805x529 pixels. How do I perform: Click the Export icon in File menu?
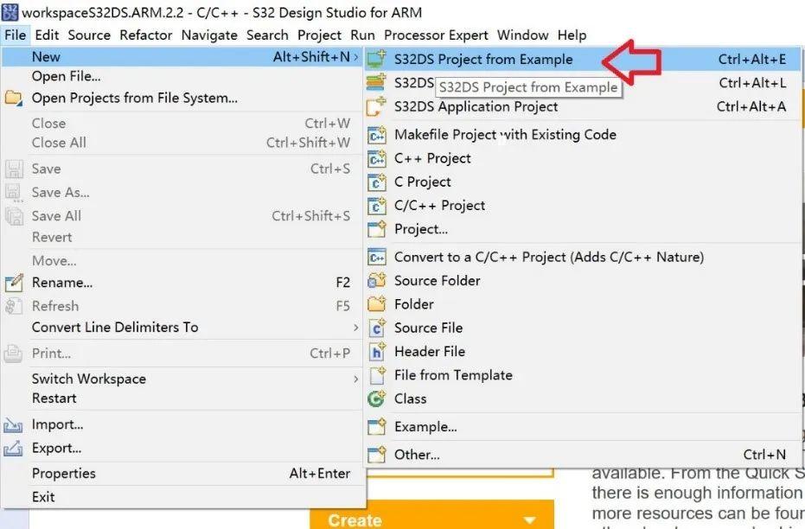pos(14,449)
